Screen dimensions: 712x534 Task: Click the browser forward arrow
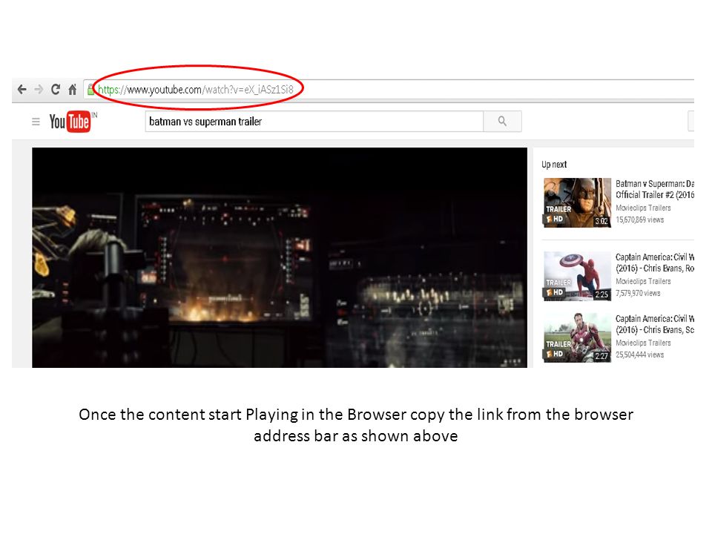[39, 90]
